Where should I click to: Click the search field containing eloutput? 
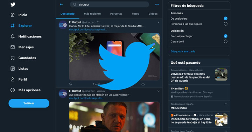(110, 5)
